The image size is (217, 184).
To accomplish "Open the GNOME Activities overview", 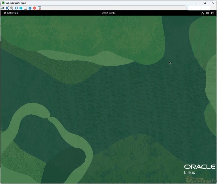I will [11, 13].
